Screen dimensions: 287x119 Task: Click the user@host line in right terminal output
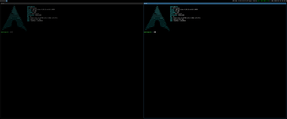coord(174,7)
